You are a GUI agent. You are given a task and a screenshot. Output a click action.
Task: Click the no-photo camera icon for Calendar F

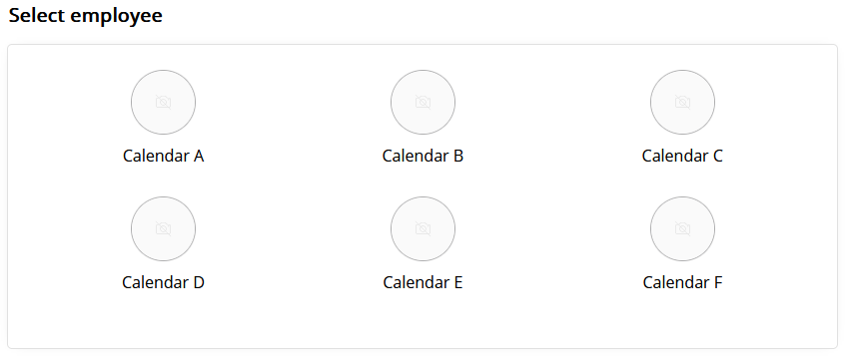click(682, 228)
